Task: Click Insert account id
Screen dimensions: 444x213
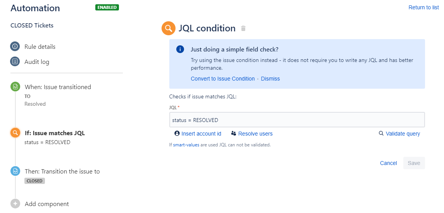Action: 198,134
